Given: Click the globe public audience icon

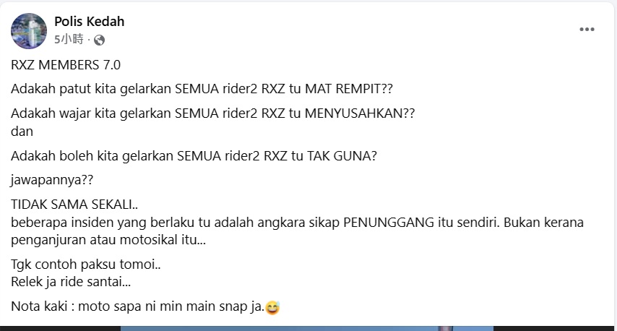Looking at the screenshot, I should click(x=99, y=40).
